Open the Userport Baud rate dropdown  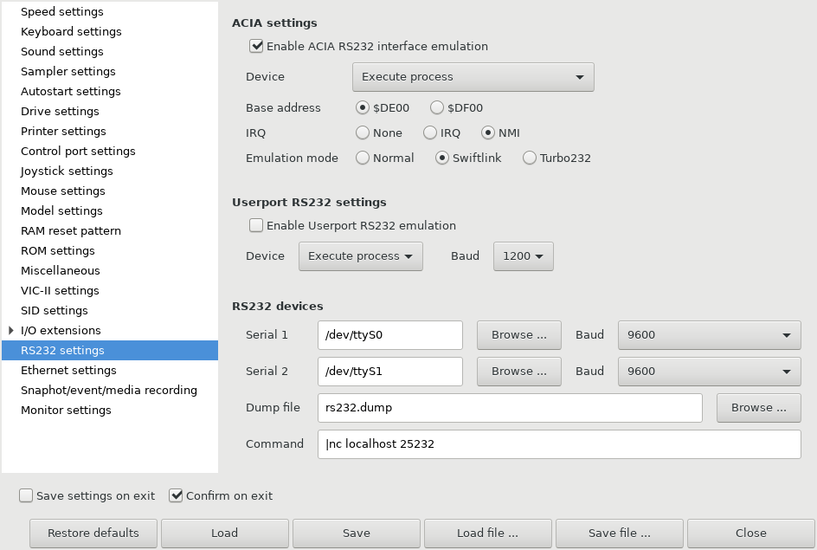pyautogui.click(x=523, y=256)
